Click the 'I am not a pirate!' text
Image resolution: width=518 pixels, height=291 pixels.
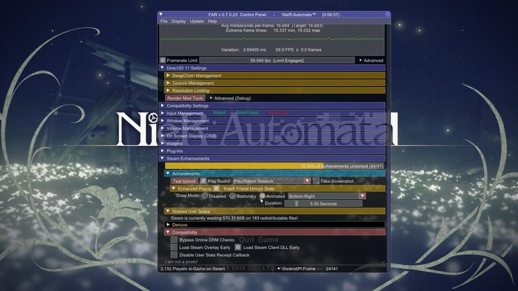pos(181,262)
